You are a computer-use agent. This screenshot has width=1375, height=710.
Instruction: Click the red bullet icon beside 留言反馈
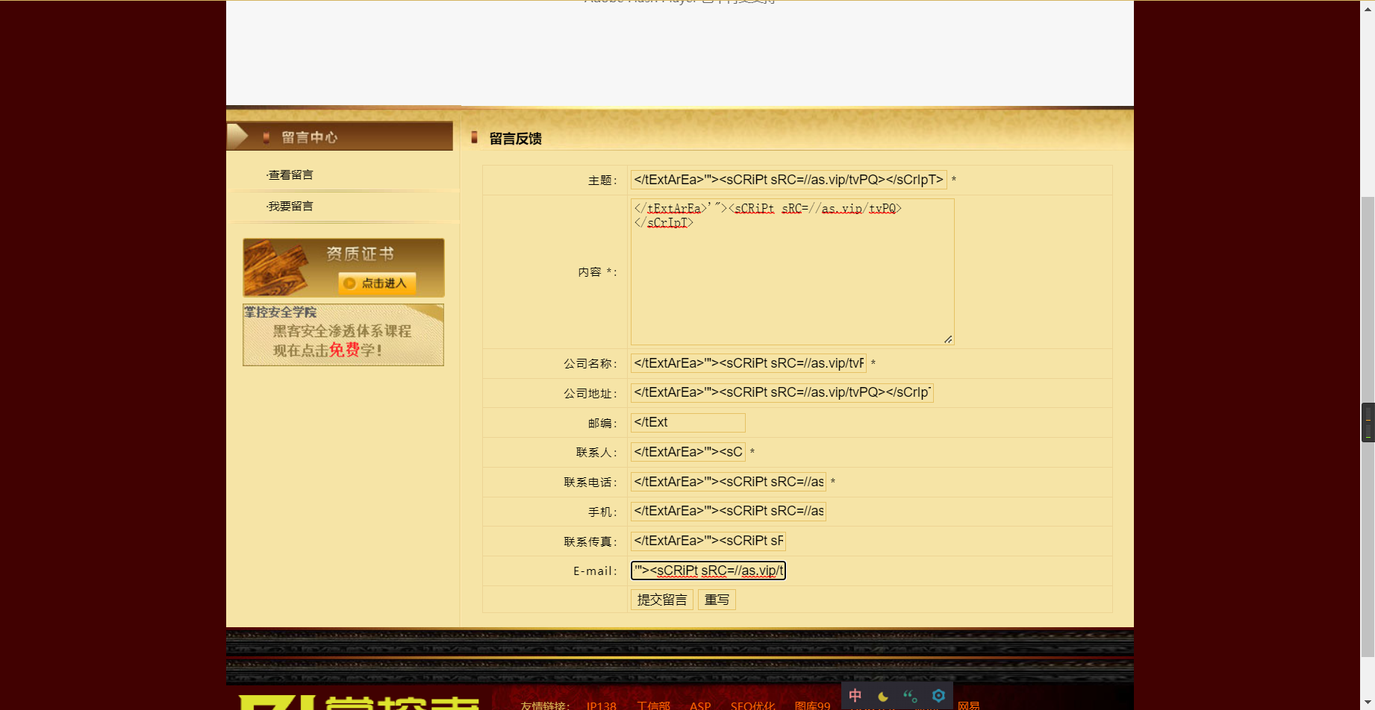(475, 138)
